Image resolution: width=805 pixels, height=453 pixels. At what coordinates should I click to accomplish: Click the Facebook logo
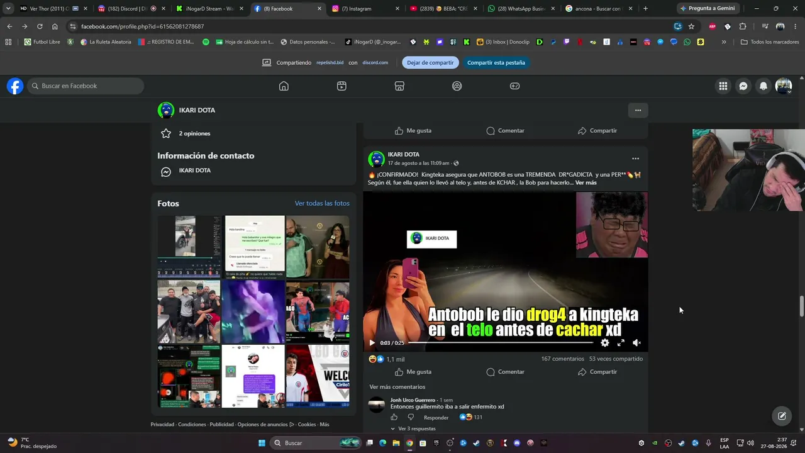tap(15, 86)
